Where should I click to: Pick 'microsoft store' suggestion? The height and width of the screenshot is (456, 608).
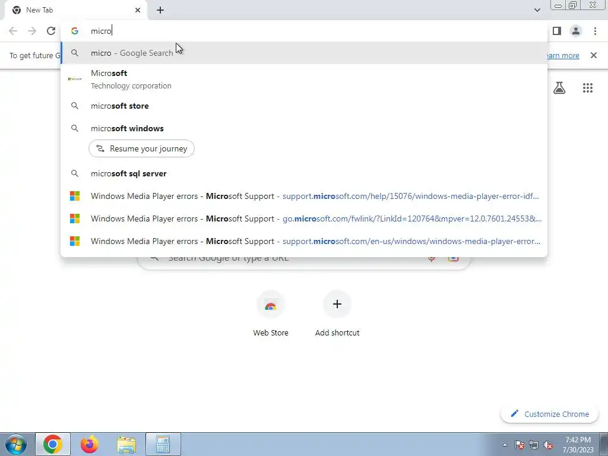[x=304, y=106]
